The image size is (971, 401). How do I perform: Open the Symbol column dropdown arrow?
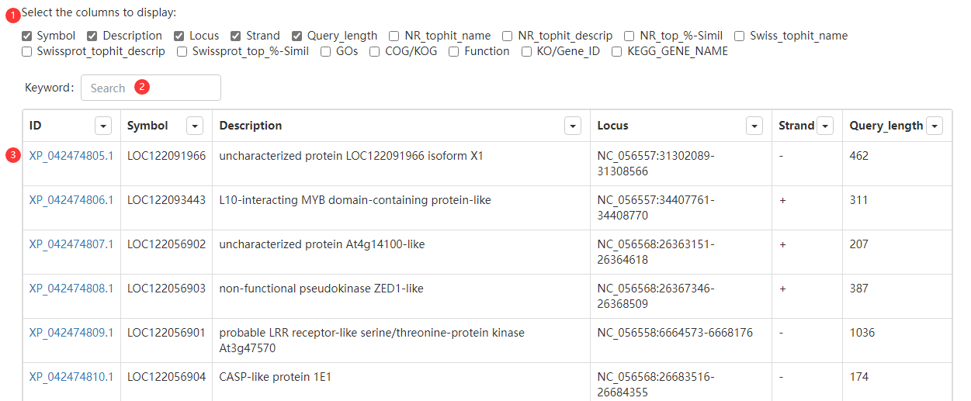click(x=195, y=126)
